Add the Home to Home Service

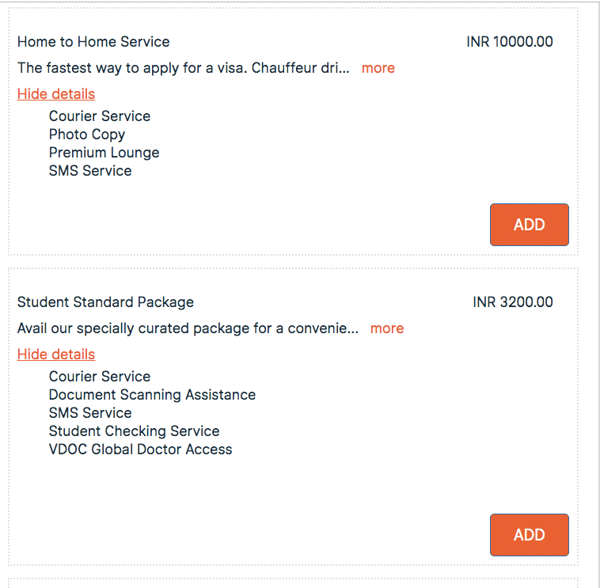pos(529,225)
